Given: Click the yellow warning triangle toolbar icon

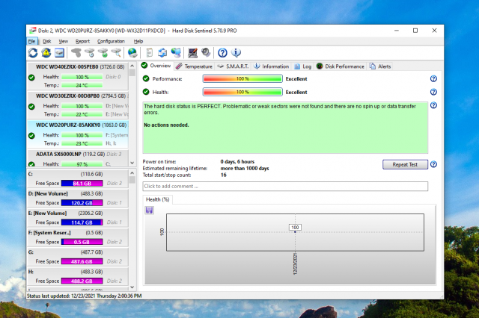Looking at the screenshot, I should click(46, 53).
